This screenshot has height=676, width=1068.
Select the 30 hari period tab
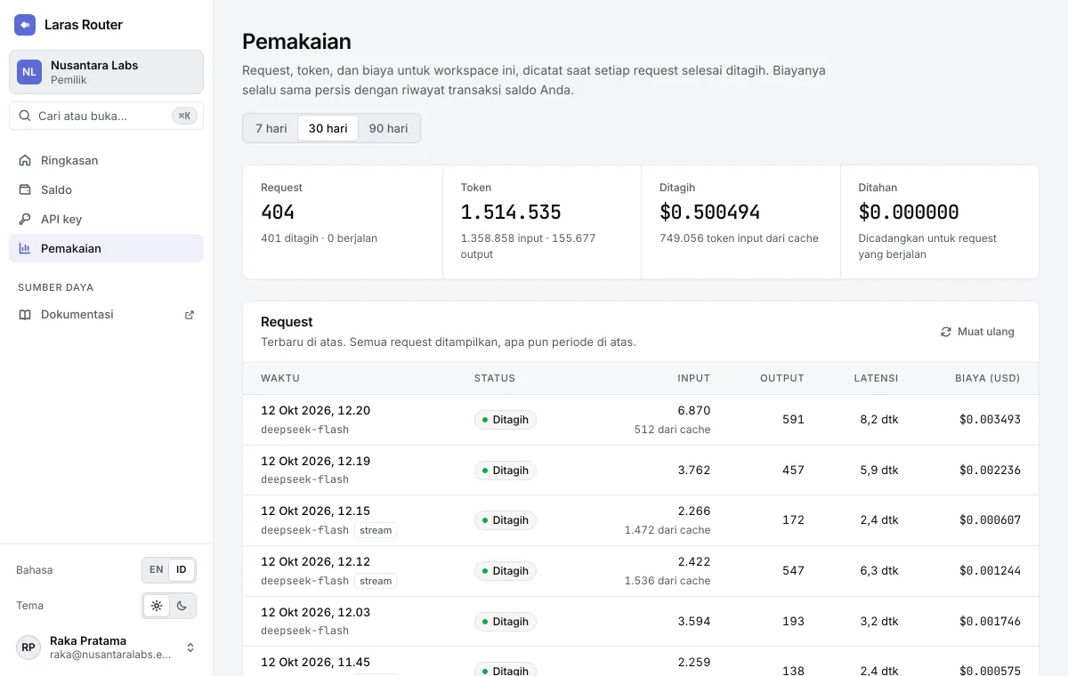point(328,128)
